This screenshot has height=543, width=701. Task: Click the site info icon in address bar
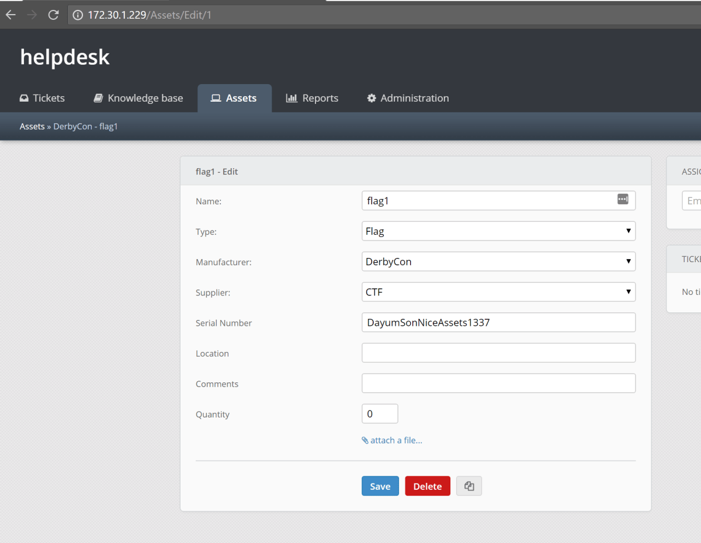pyautogui.click(x=78, y=15)
